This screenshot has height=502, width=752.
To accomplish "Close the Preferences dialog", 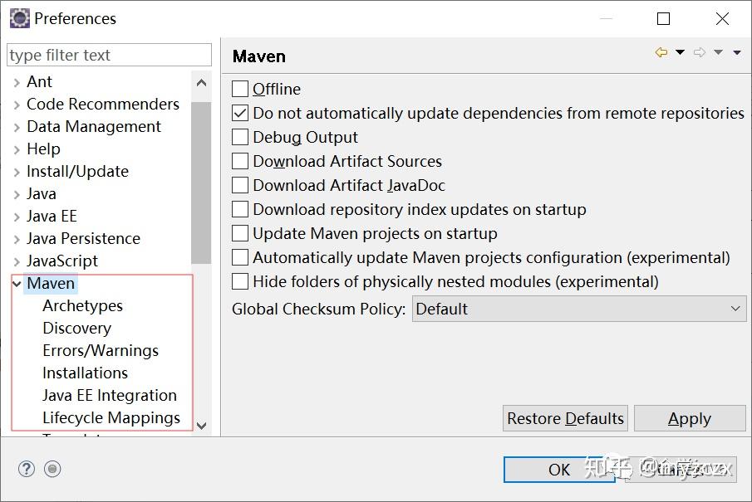I will click(x=722, y=18).
